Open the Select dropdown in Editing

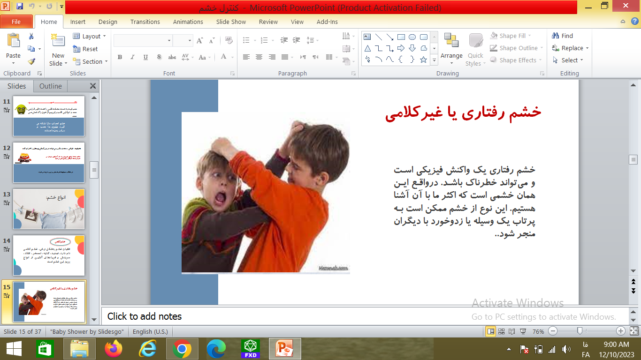(568, 60)
